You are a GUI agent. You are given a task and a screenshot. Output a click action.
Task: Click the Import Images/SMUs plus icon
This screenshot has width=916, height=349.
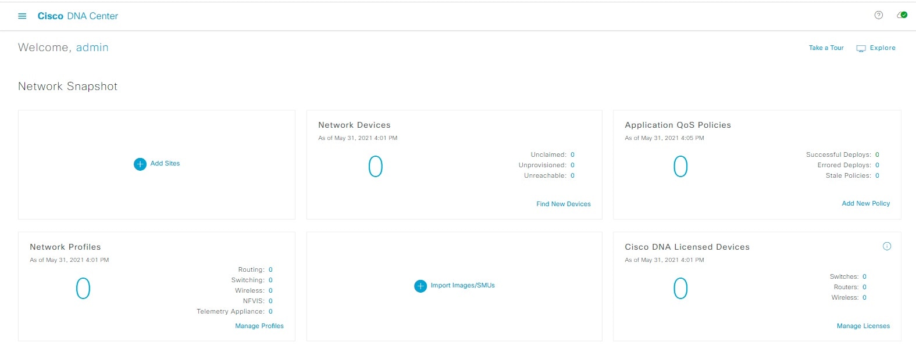coord(420,286)
